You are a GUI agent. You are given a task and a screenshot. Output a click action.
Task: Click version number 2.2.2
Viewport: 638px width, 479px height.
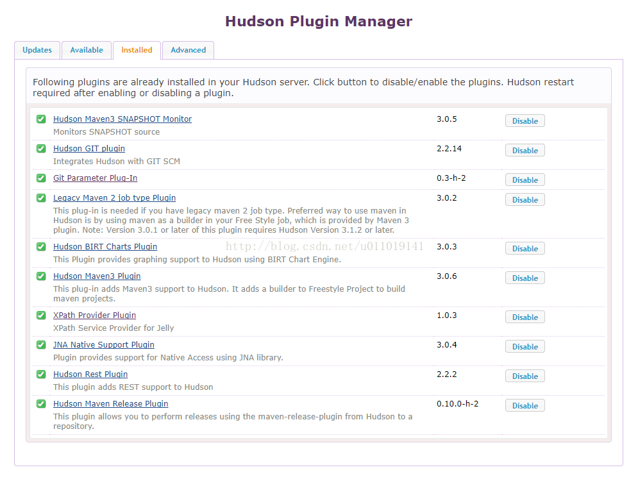(447, 374)
